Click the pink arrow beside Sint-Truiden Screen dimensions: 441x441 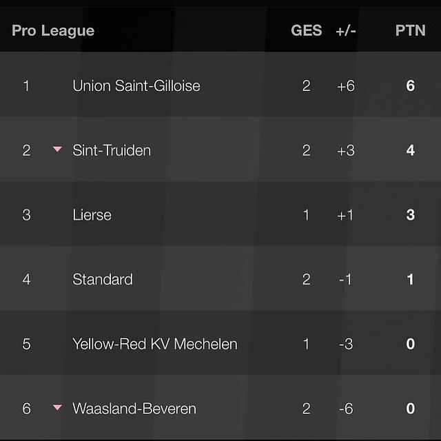click(57, 150)
